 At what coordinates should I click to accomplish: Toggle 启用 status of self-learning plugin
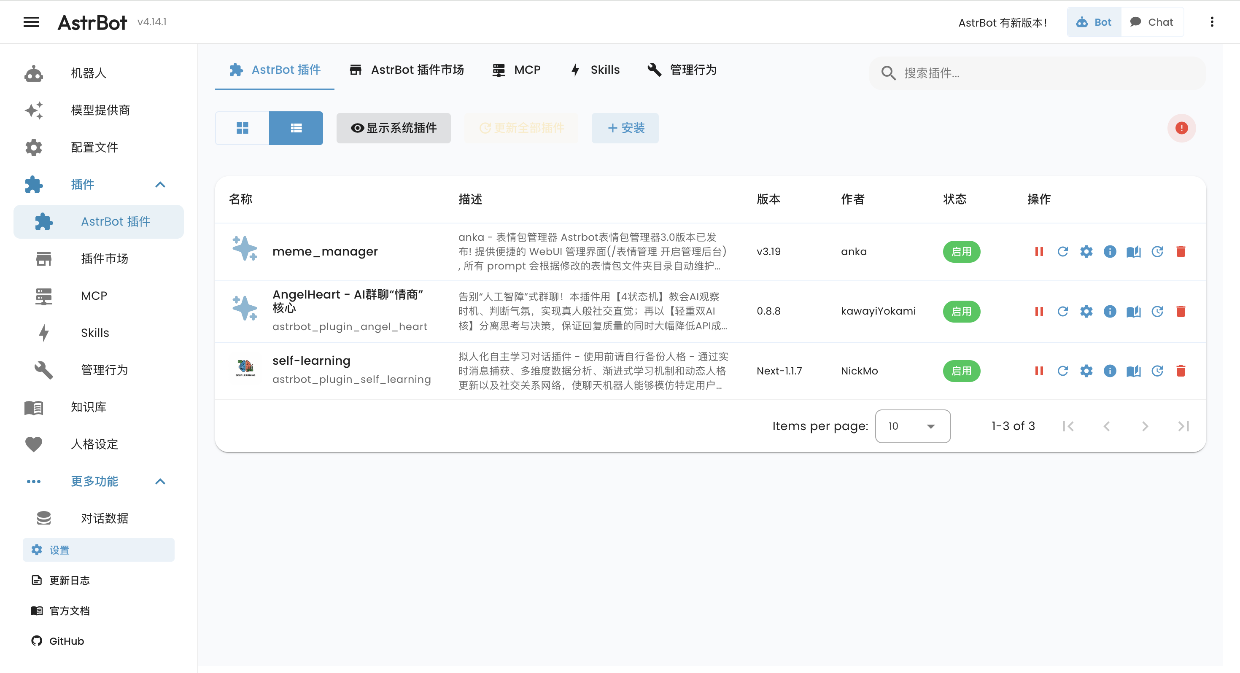[x=961, y=371]
